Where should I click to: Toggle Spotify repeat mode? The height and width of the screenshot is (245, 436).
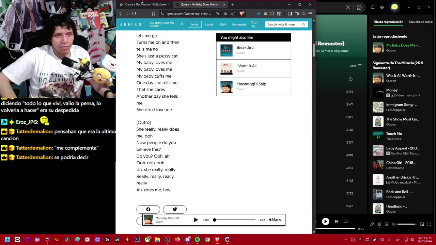tap(345, 222)
